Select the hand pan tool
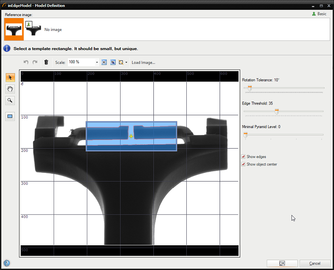The height and width of the screenshot is (270, 334). [10, 89]
